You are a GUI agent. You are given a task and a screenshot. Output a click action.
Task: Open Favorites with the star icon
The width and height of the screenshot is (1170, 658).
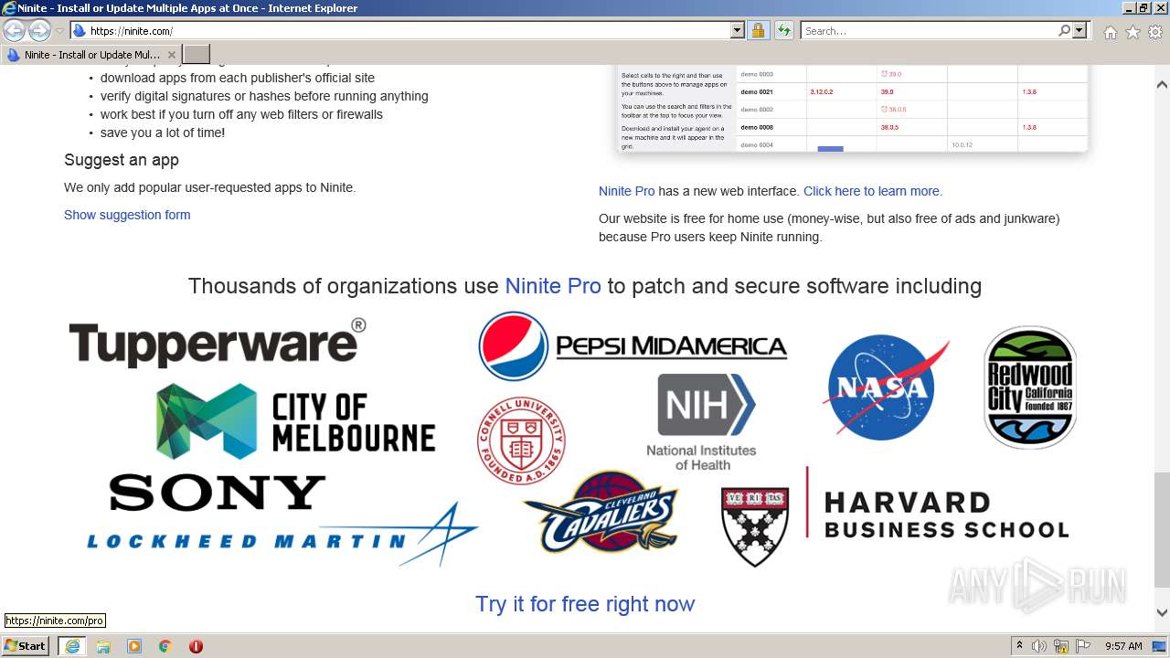coord(1133,32)
